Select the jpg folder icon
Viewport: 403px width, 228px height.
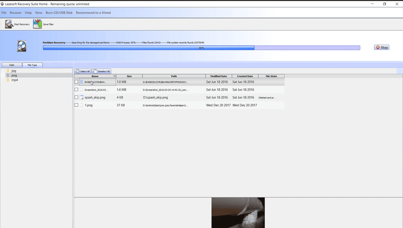[x=8, y=71]
